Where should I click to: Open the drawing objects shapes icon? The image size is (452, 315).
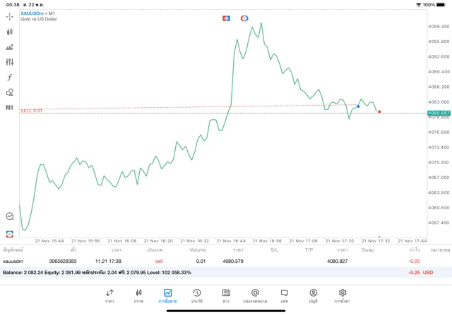coord(10,92)
